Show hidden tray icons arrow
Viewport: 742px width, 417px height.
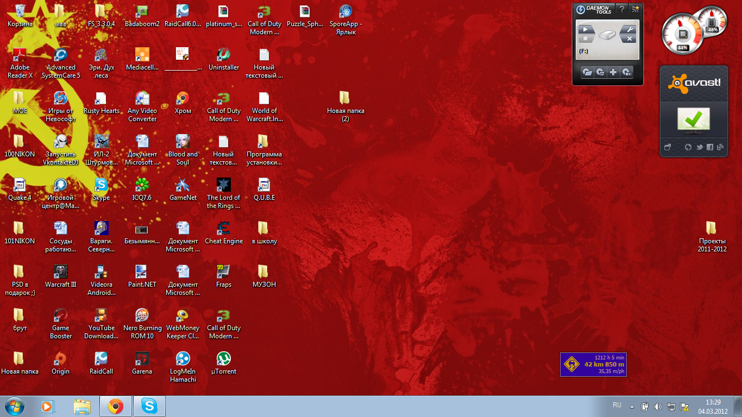[632, 406]
